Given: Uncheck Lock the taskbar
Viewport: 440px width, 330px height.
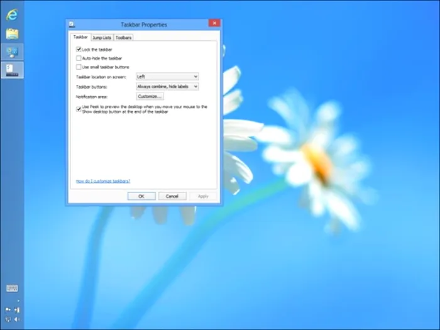Looking at the screenshot, I should point(79,50).
